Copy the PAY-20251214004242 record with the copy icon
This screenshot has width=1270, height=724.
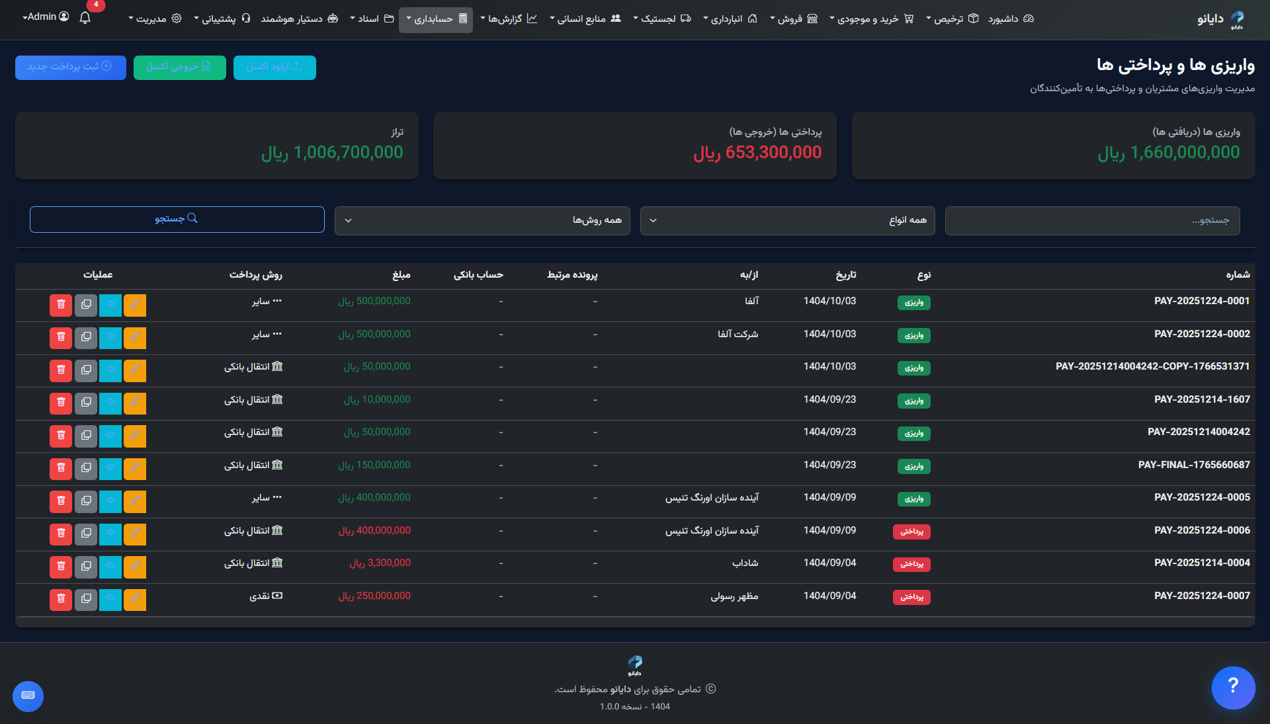pos(86,435)
